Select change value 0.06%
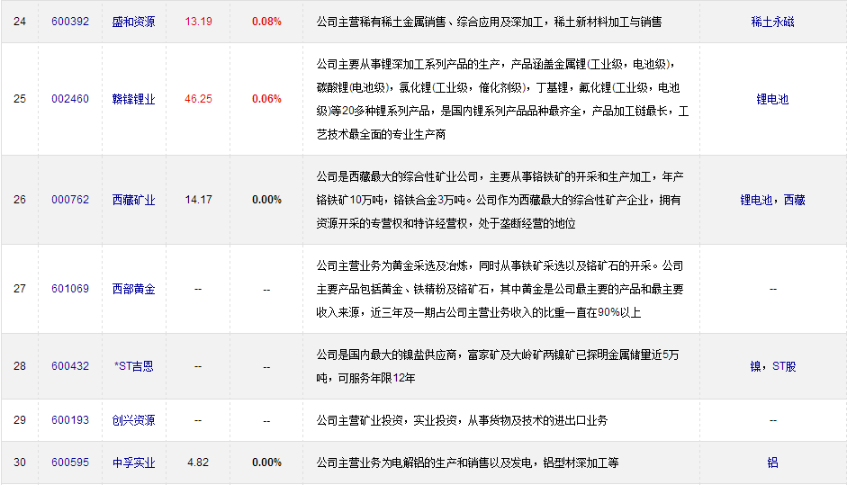This screenshot has height=485, width=847. [266, 99]
